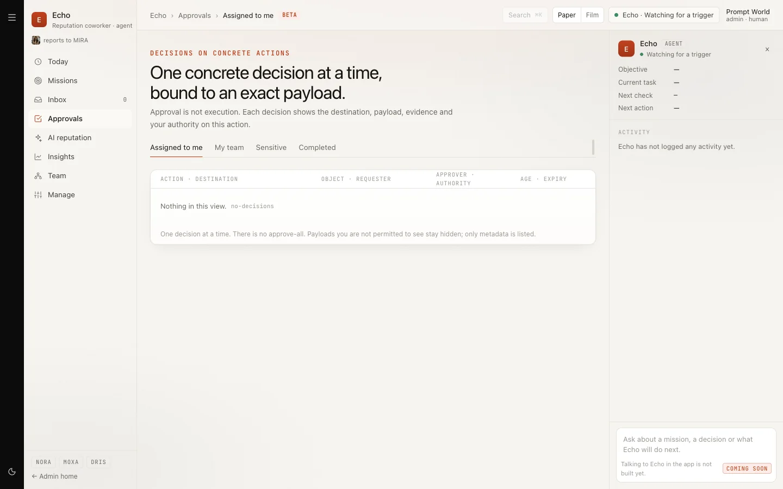Go back to Admin home
783x489 pixels.
click(x=54, y=477)
